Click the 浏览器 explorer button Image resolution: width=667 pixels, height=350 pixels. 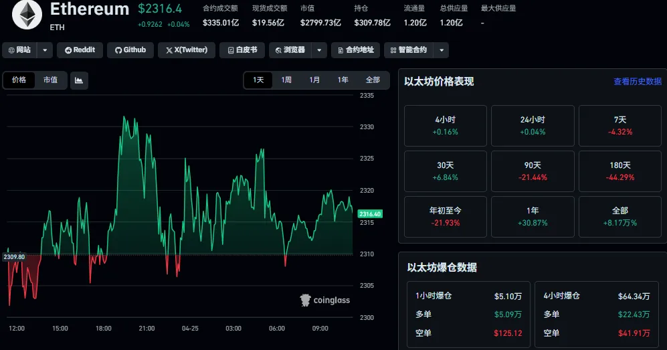290,50
